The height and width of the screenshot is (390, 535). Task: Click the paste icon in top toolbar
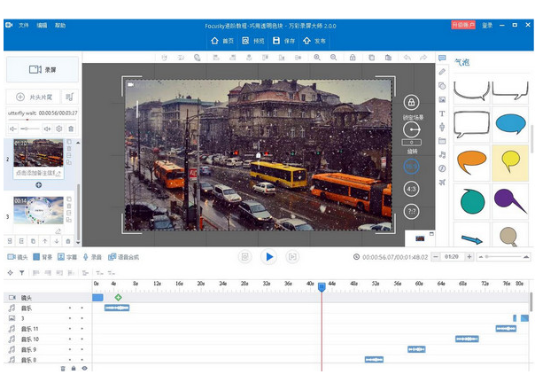coord(388,58)
